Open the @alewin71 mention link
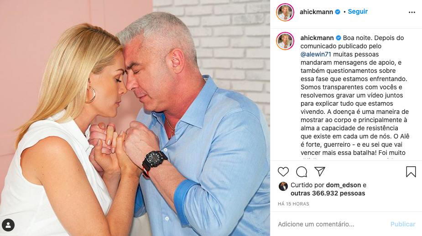422x236 pixels. tap(316, 54)
